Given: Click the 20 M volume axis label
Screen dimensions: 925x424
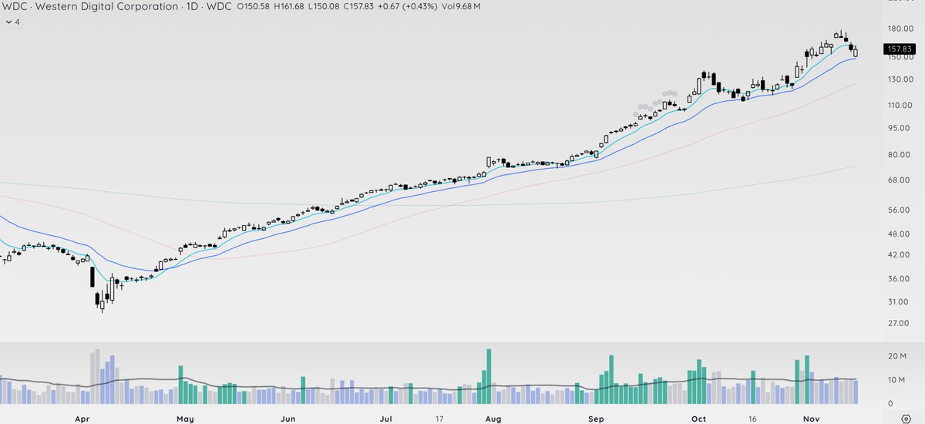Looking at the screenshot, I should click(x=896, y=356).
